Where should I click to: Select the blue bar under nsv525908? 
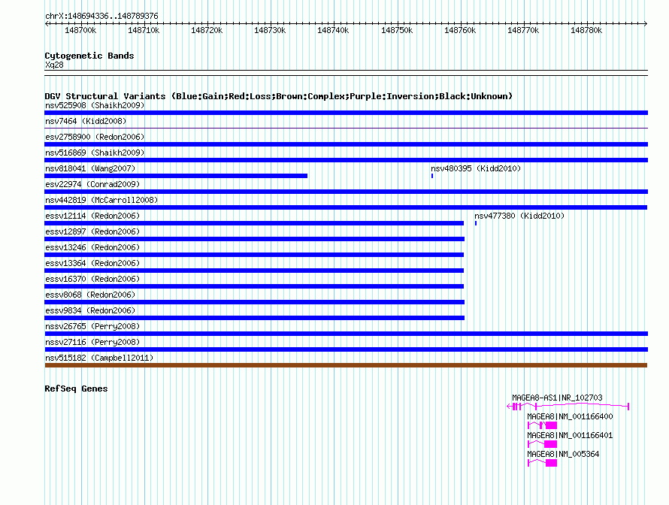click(346, 113)
